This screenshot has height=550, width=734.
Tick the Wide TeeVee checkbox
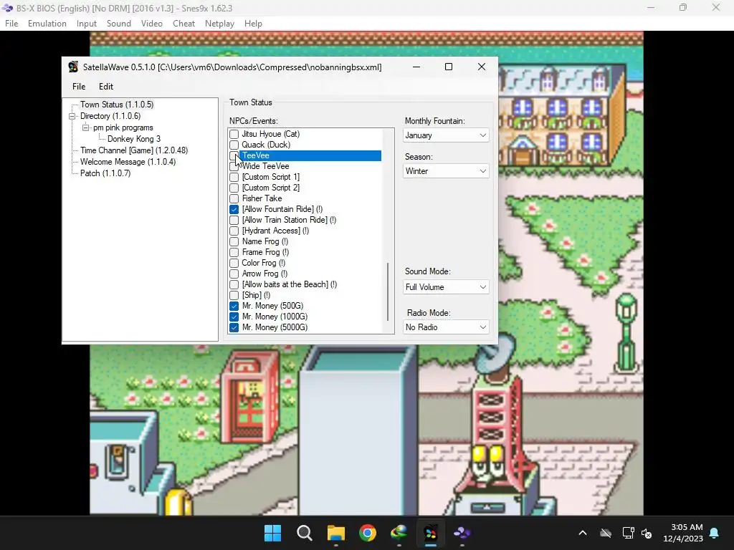tap(234, 166)
